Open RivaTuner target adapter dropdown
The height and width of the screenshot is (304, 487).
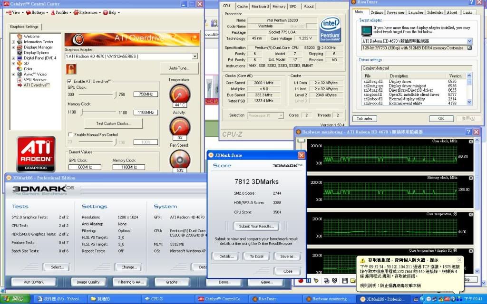[469, 41]
